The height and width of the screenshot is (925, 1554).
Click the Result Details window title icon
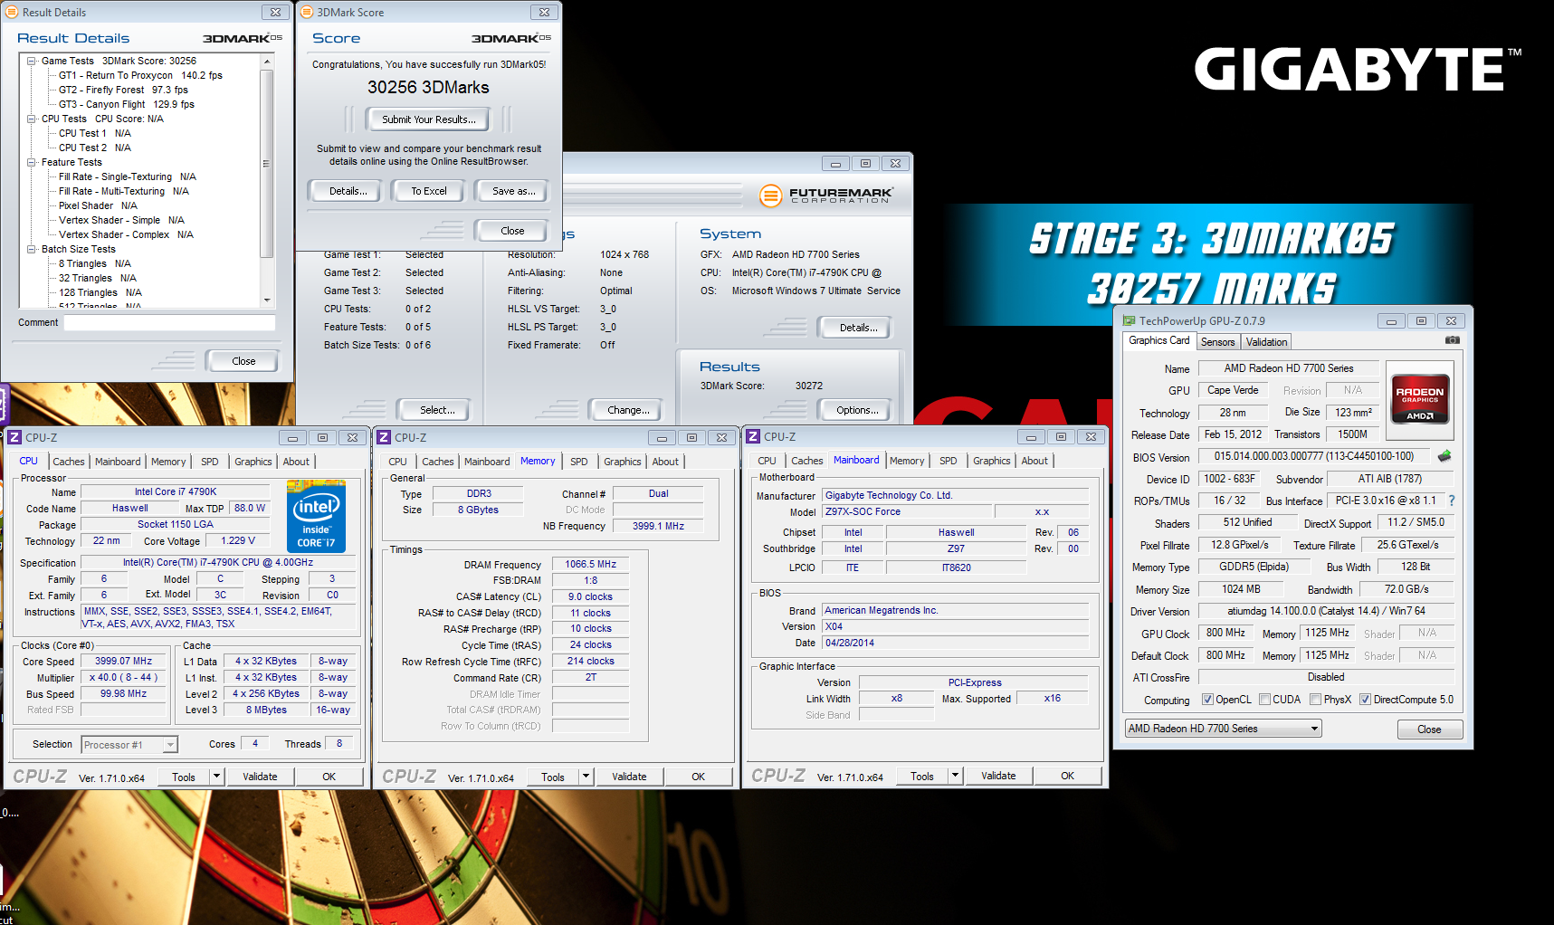click(12, 13)
